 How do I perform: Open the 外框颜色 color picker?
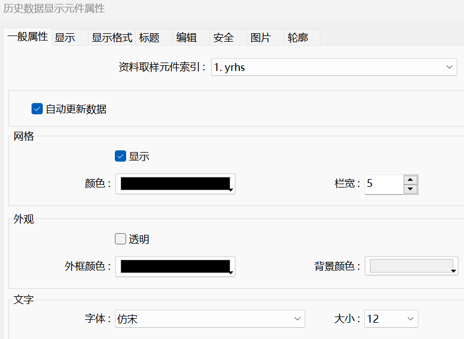click(175, 266)
